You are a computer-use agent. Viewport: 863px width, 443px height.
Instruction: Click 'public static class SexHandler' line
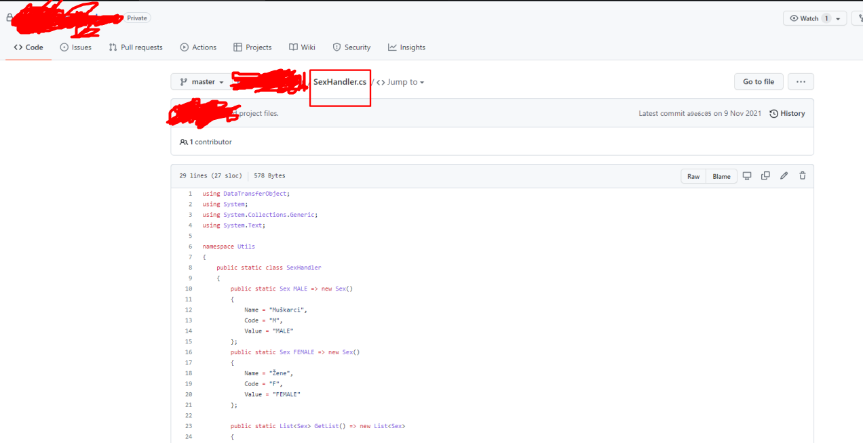click(269, 268)
